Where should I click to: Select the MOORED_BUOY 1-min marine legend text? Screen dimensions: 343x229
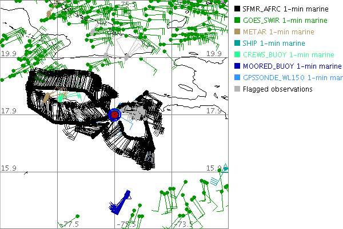pos(290,66)
